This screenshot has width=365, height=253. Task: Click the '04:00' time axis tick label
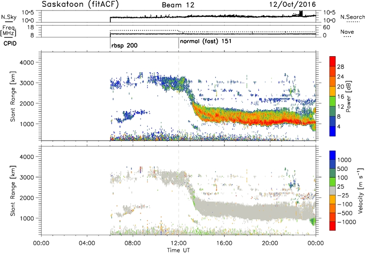click(87, 243)
